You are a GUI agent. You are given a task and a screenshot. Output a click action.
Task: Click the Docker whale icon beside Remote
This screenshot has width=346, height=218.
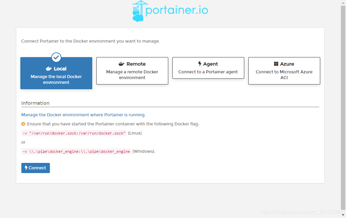(121, 64)
